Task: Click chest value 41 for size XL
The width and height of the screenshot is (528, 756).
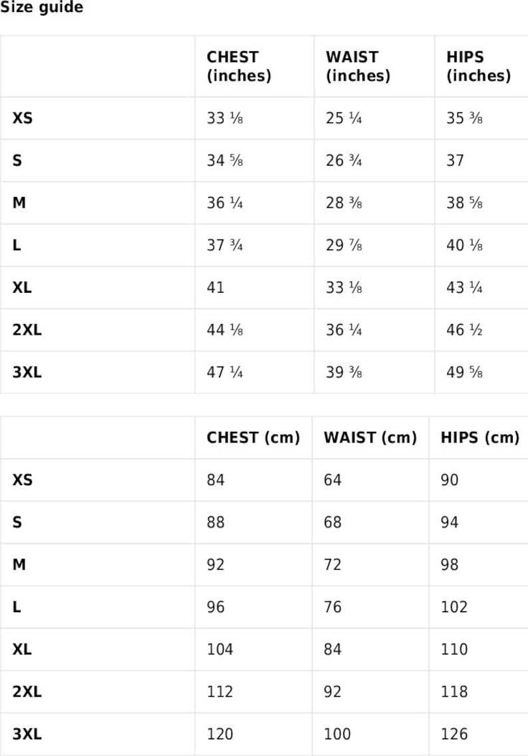Action: 215,287
